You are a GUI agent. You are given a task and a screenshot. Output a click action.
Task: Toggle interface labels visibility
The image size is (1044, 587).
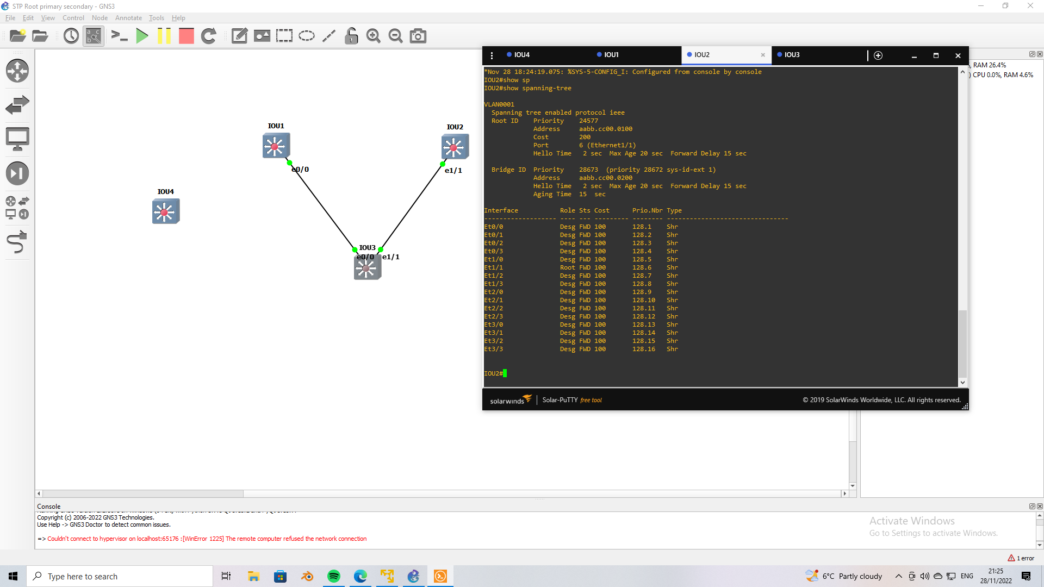[93, 36]
